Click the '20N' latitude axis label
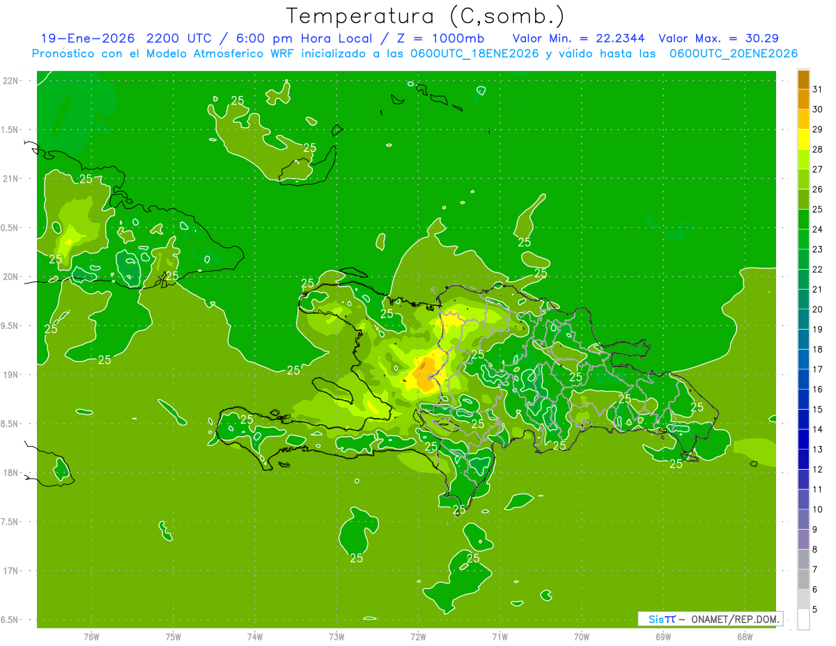836x646 pixels. (10, 277)
